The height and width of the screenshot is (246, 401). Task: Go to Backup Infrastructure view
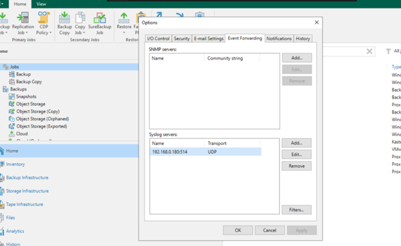[x=27, y=177]
